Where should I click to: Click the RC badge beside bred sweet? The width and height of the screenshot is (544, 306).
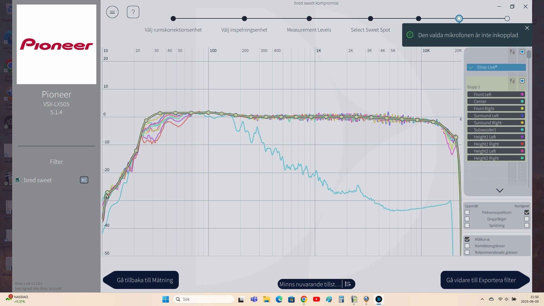coord(84,180)
